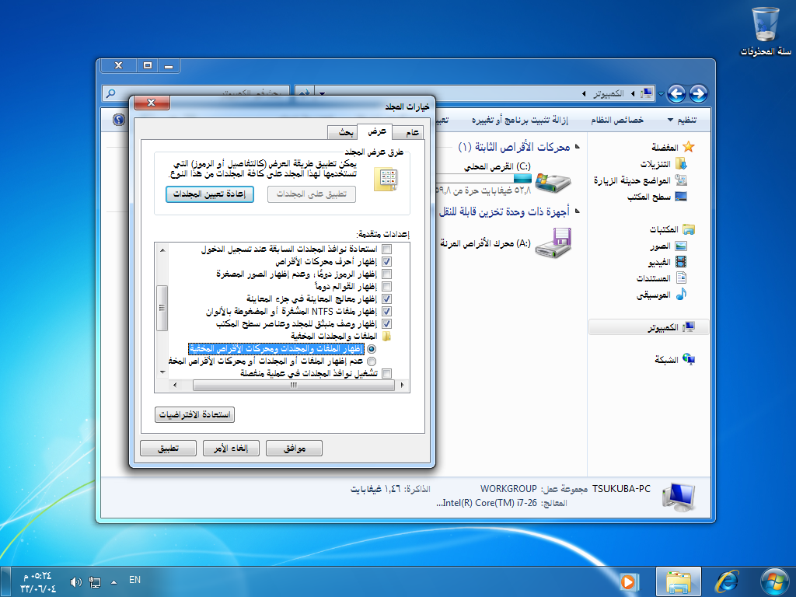The width and height of the screenshot is (796, 597).
Task: Click Restore Defaults (استعادة الافتراضيات) button
Action: pyautogui.click(x=194, y=415)
